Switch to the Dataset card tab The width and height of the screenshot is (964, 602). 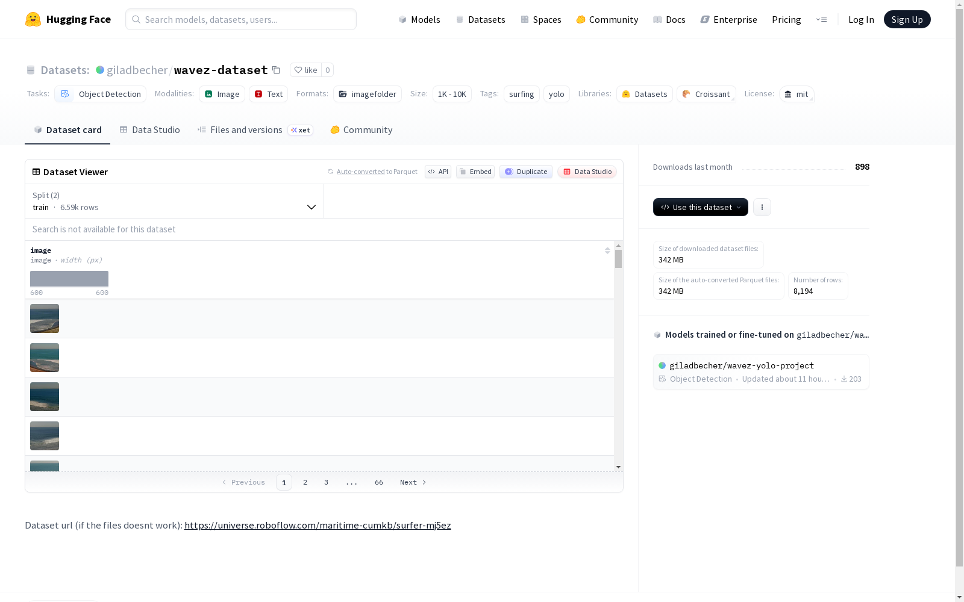coord(67,130)
